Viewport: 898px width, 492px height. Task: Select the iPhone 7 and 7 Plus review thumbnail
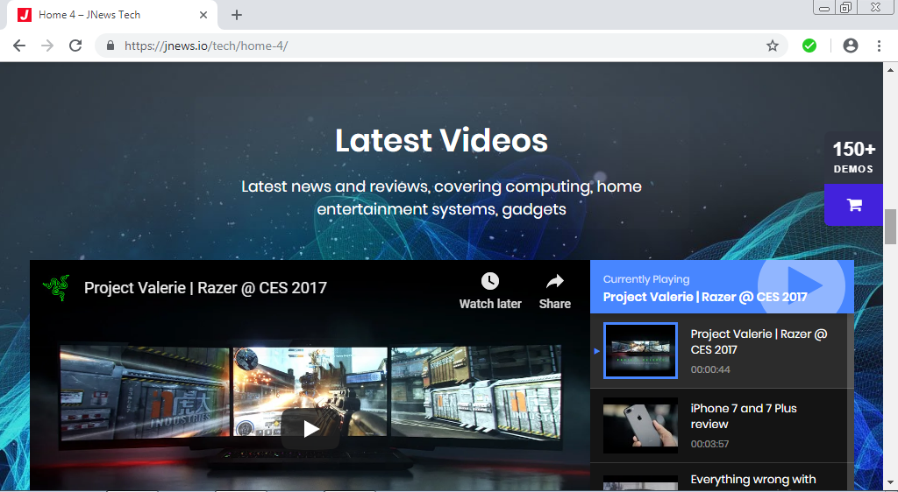coord(640,425)
